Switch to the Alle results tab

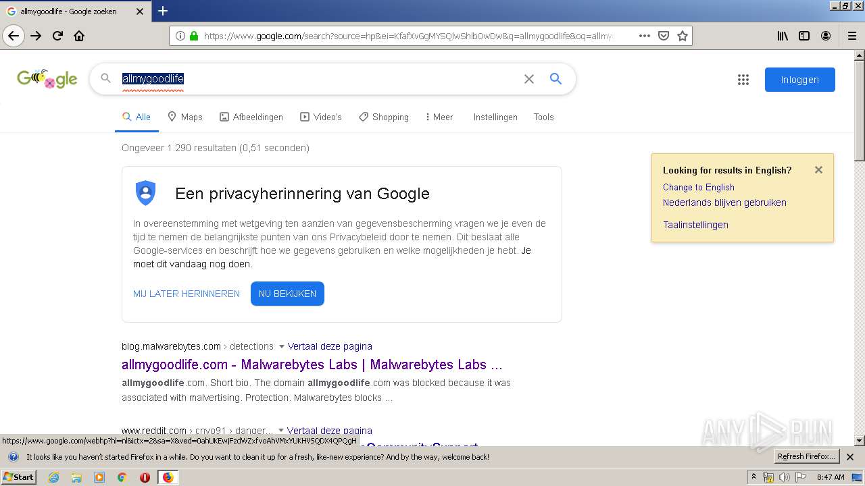click(x=137, y=117)
